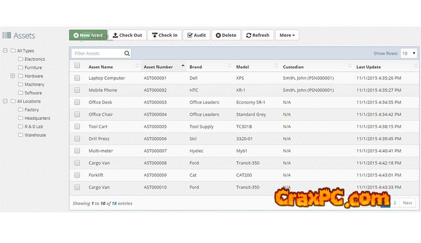Click the Refresh button
The image size is (421, 243).
point(257,35)
